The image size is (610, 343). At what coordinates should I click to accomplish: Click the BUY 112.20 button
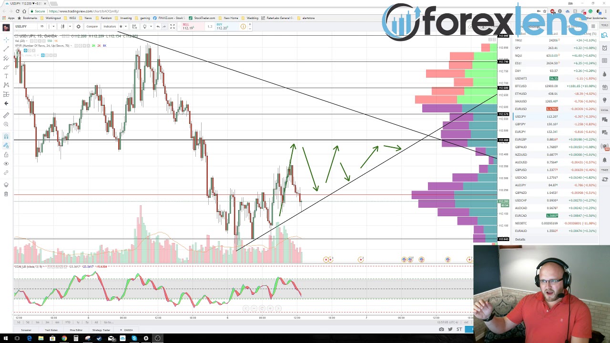[226, 26]
